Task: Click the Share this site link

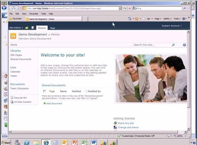Action: click(x=126, y=123)
